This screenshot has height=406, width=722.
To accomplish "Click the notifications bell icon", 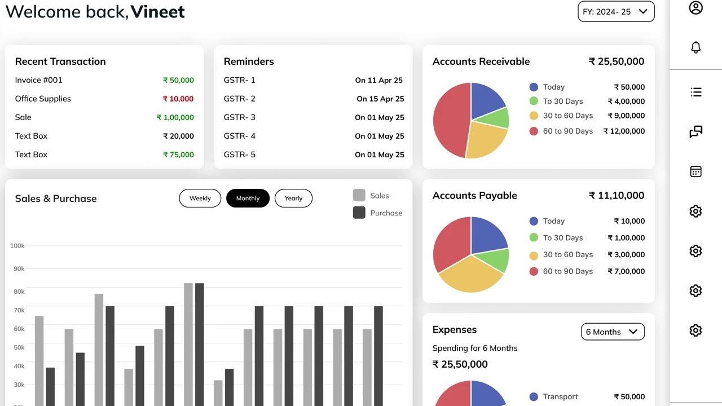I will point(695,47).
